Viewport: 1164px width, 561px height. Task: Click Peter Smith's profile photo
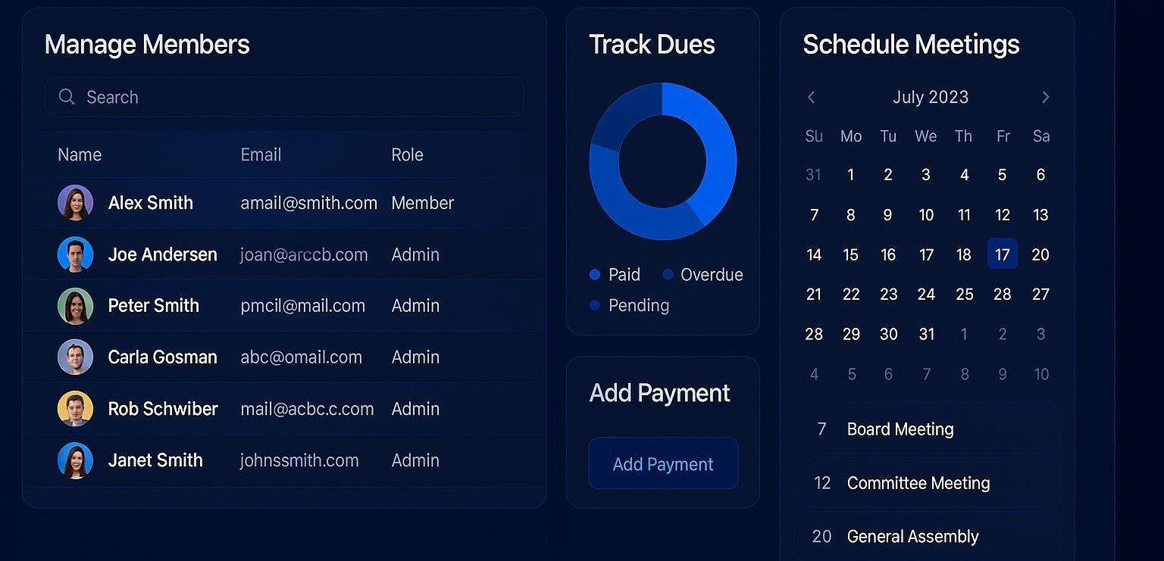pos(75,306)
